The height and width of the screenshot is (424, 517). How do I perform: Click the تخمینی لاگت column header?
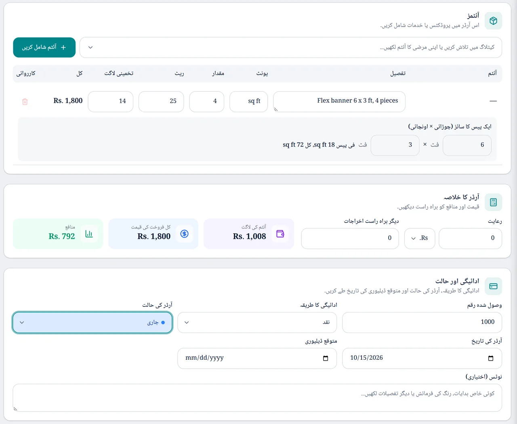point(119,73)
